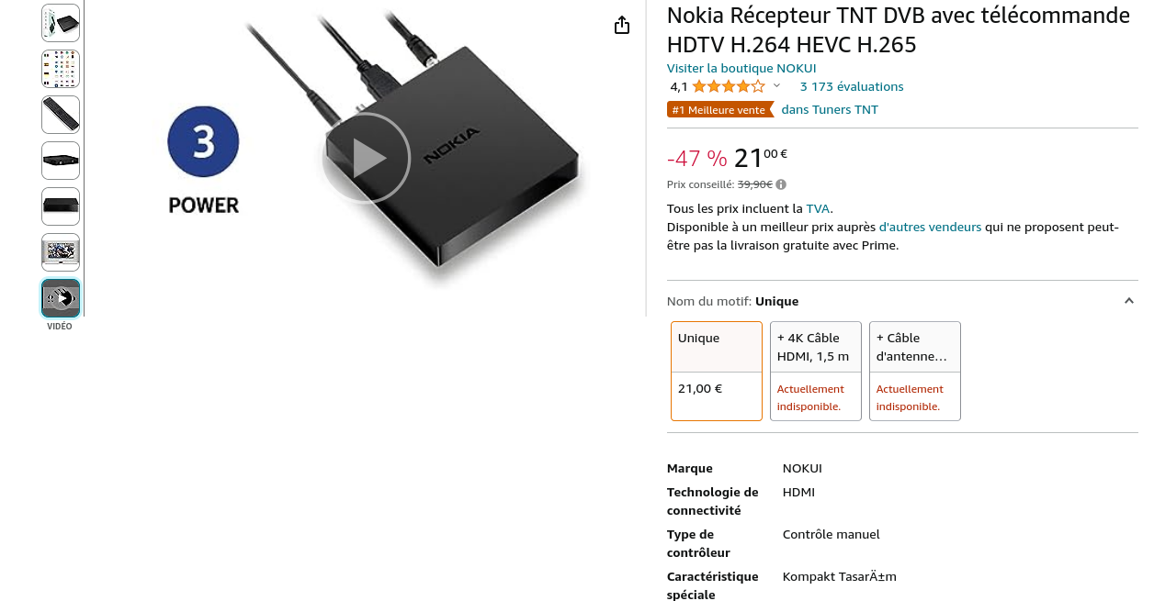Select the channel logos grid thumbnail
The image size is (1154, 601).
pos(61,69)
